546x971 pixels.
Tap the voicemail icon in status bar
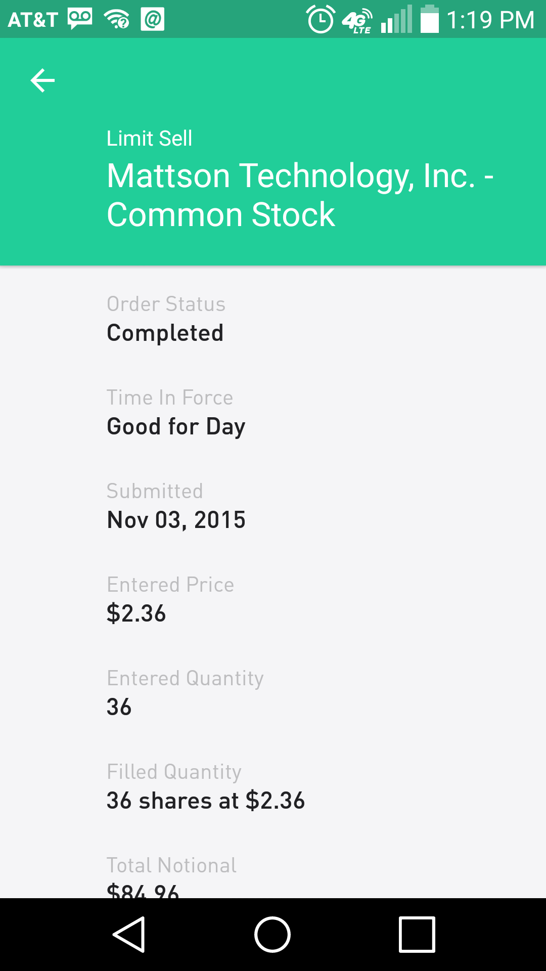click(x=80, y=20)
